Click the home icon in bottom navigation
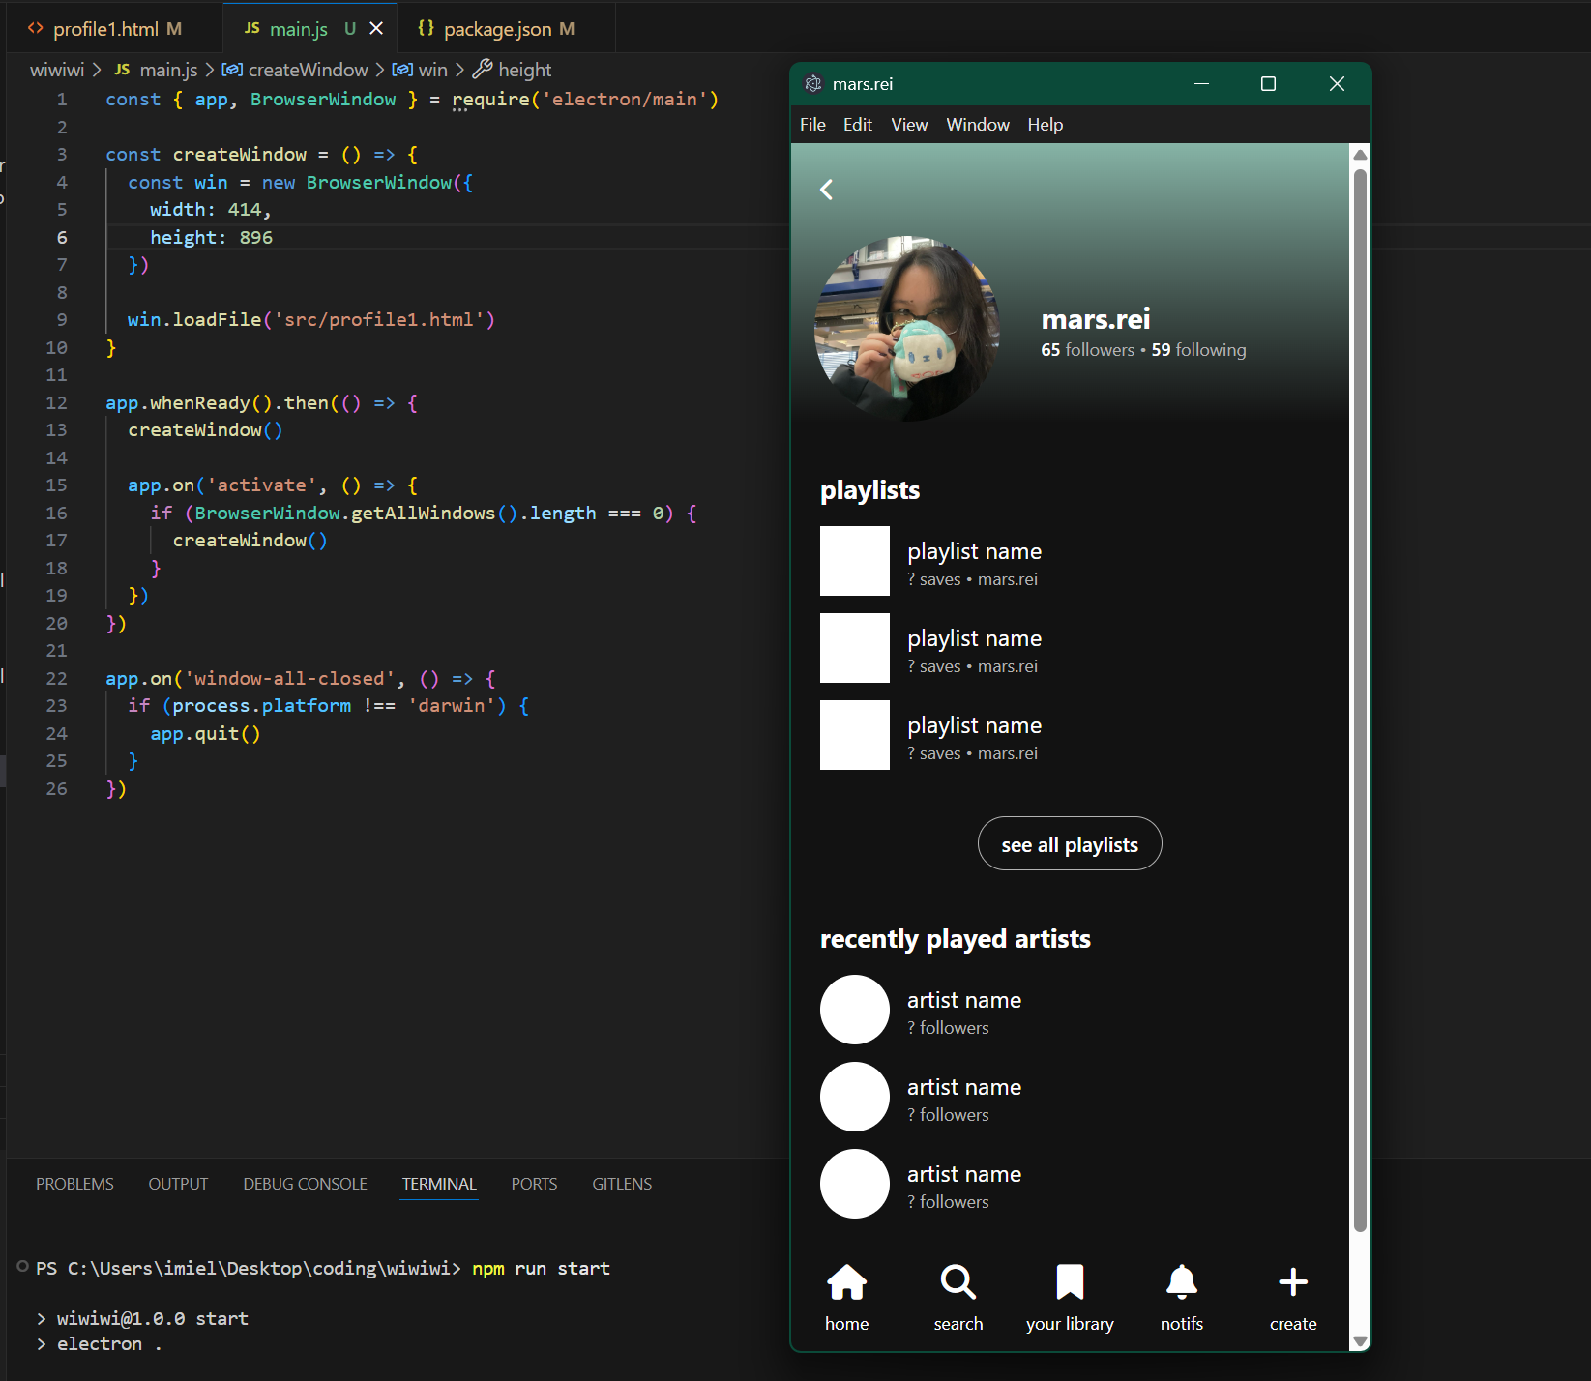Viewport: 1591px width, 1381px height. (x=846, y=1283)
